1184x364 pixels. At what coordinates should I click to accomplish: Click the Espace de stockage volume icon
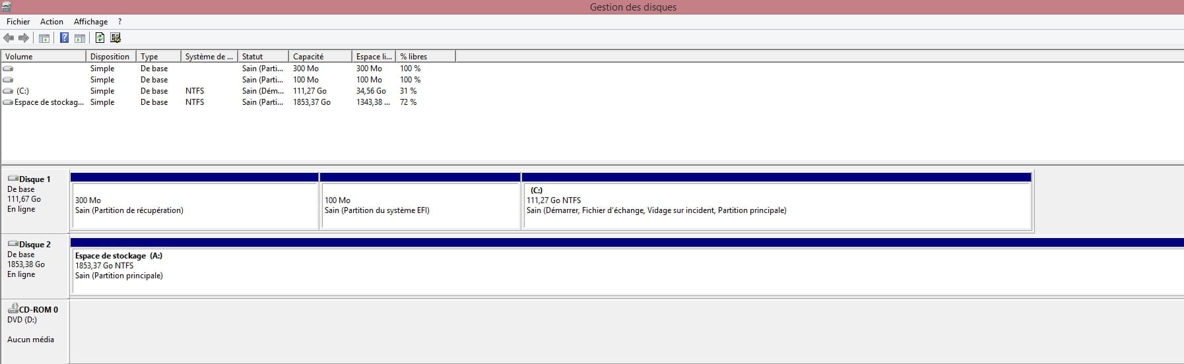coord(8,102)
